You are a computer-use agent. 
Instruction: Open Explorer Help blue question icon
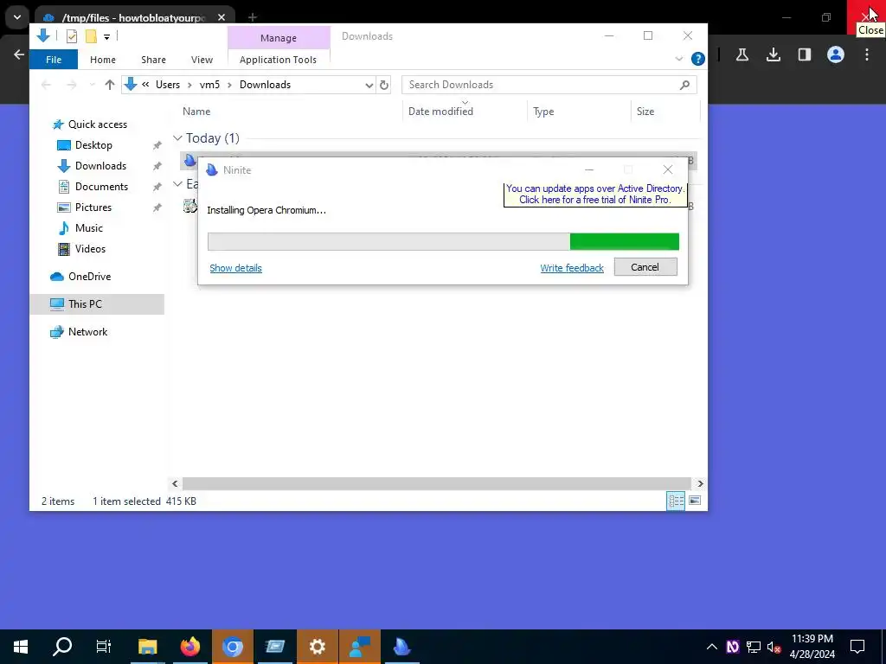tap(698, 59)
